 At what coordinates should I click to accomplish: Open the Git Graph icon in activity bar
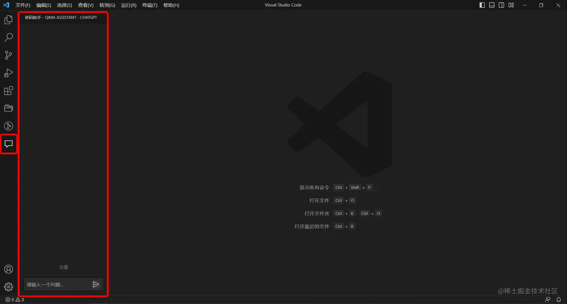8,126
